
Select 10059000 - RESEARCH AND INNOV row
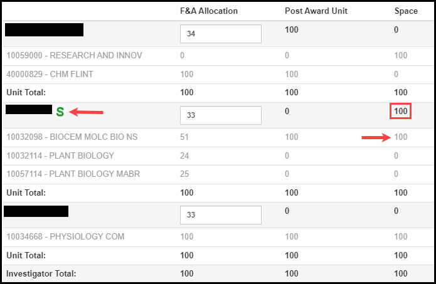point(74,55)
